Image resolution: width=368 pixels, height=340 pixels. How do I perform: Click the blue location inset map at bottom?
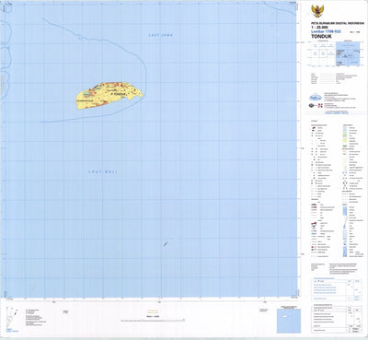tap(289, 321)
